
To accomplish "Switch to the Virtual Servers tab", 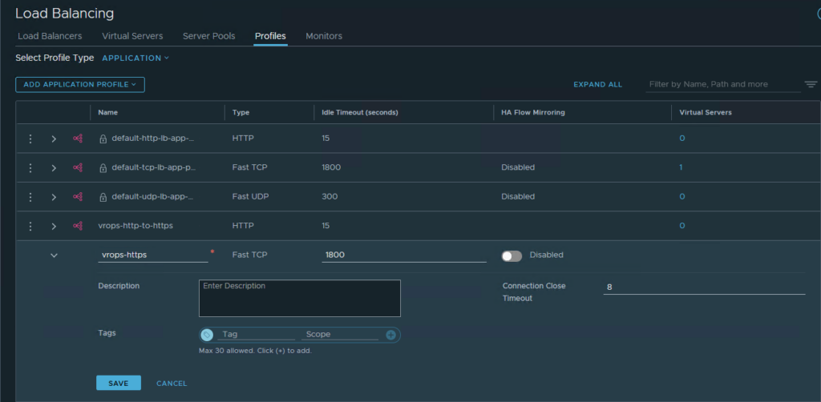I will (x=132, y=36).
